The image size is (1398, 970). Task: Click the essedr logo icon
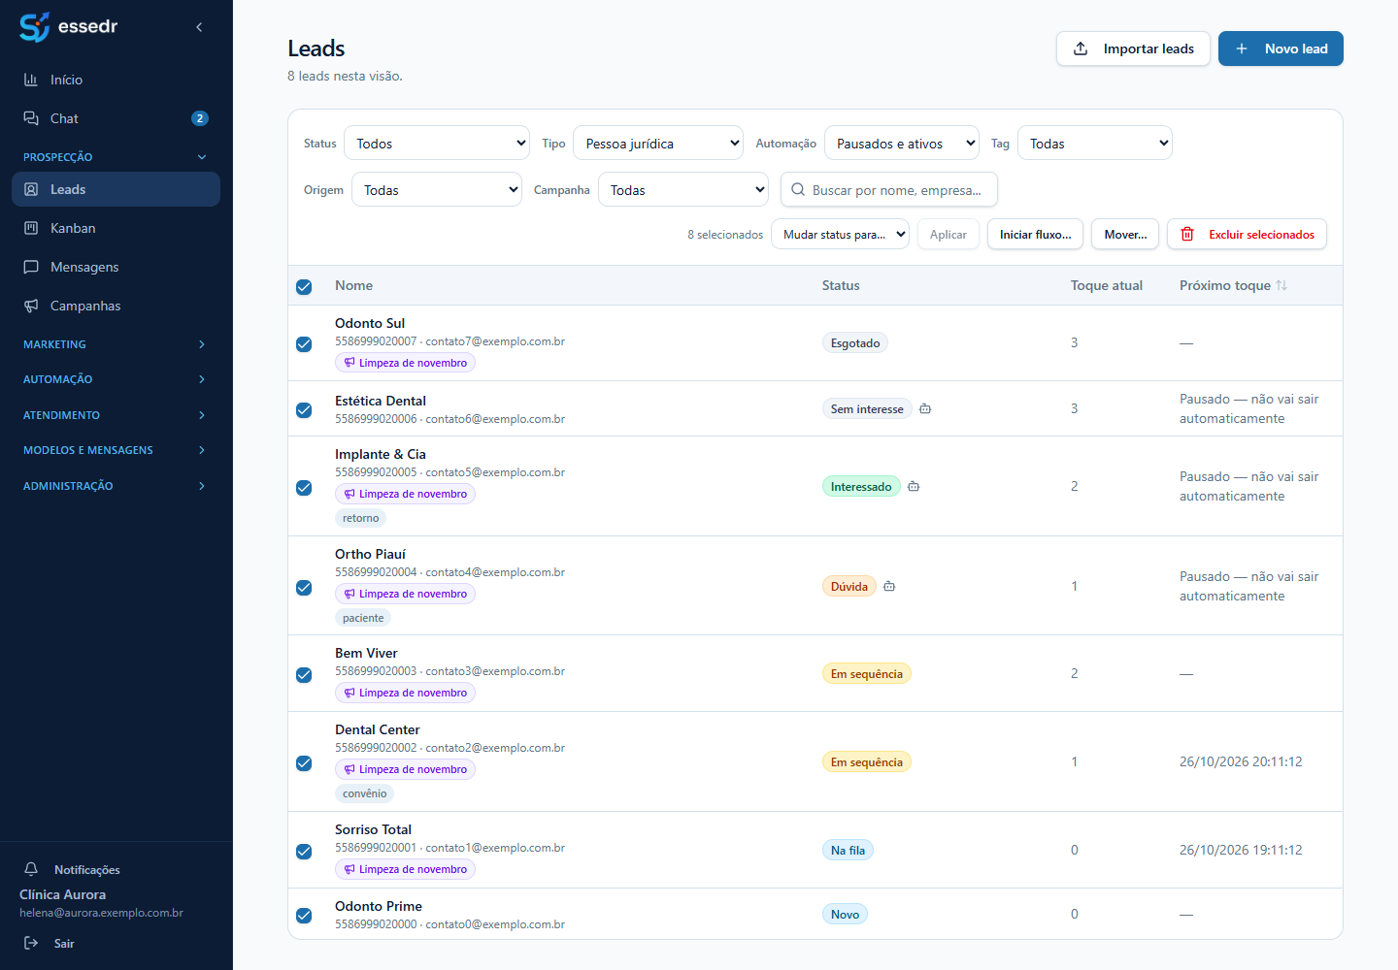34,27
